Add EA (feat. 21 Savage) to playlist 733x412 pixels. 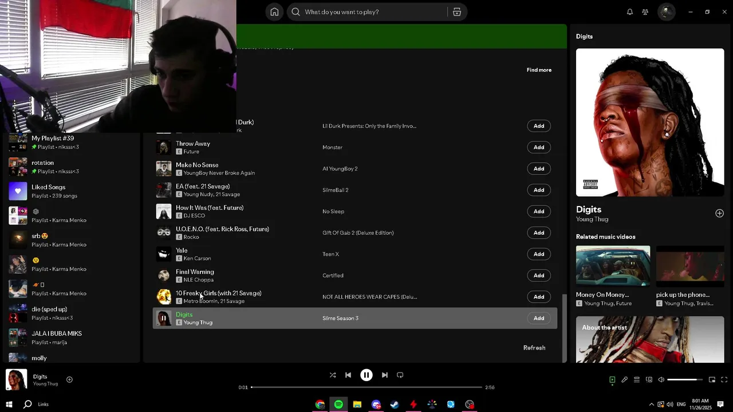click(x=539, y=190)
